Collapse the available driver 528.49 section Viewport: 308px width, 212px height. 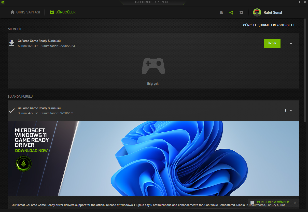coord(291,43)
